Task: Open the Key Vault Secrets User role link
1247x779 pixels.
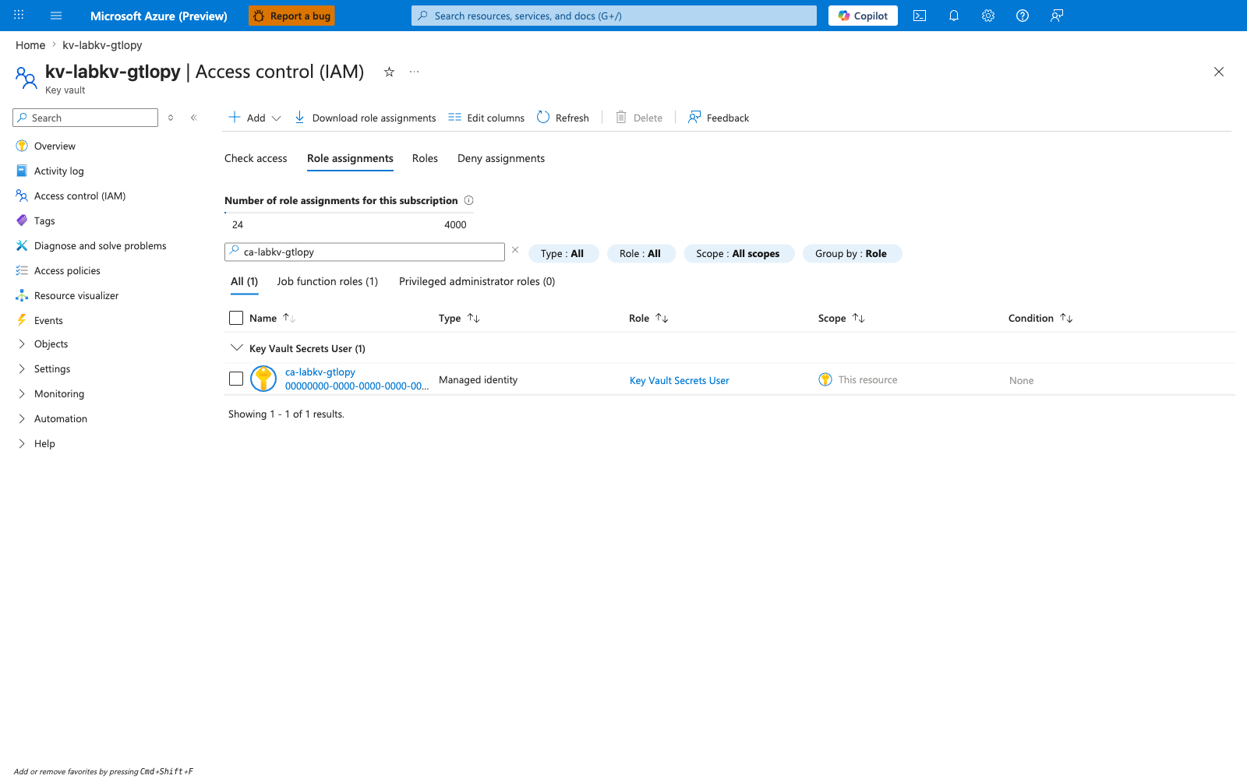Action: coord(680,380)
